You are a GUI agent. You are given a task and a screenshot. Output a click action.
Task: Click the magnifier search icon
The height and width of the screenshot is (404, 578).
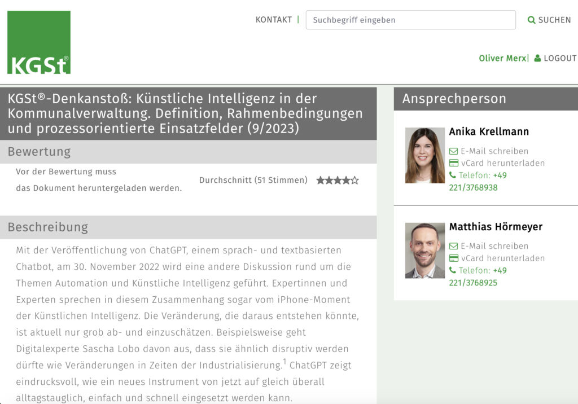click(x=531, y=20)
